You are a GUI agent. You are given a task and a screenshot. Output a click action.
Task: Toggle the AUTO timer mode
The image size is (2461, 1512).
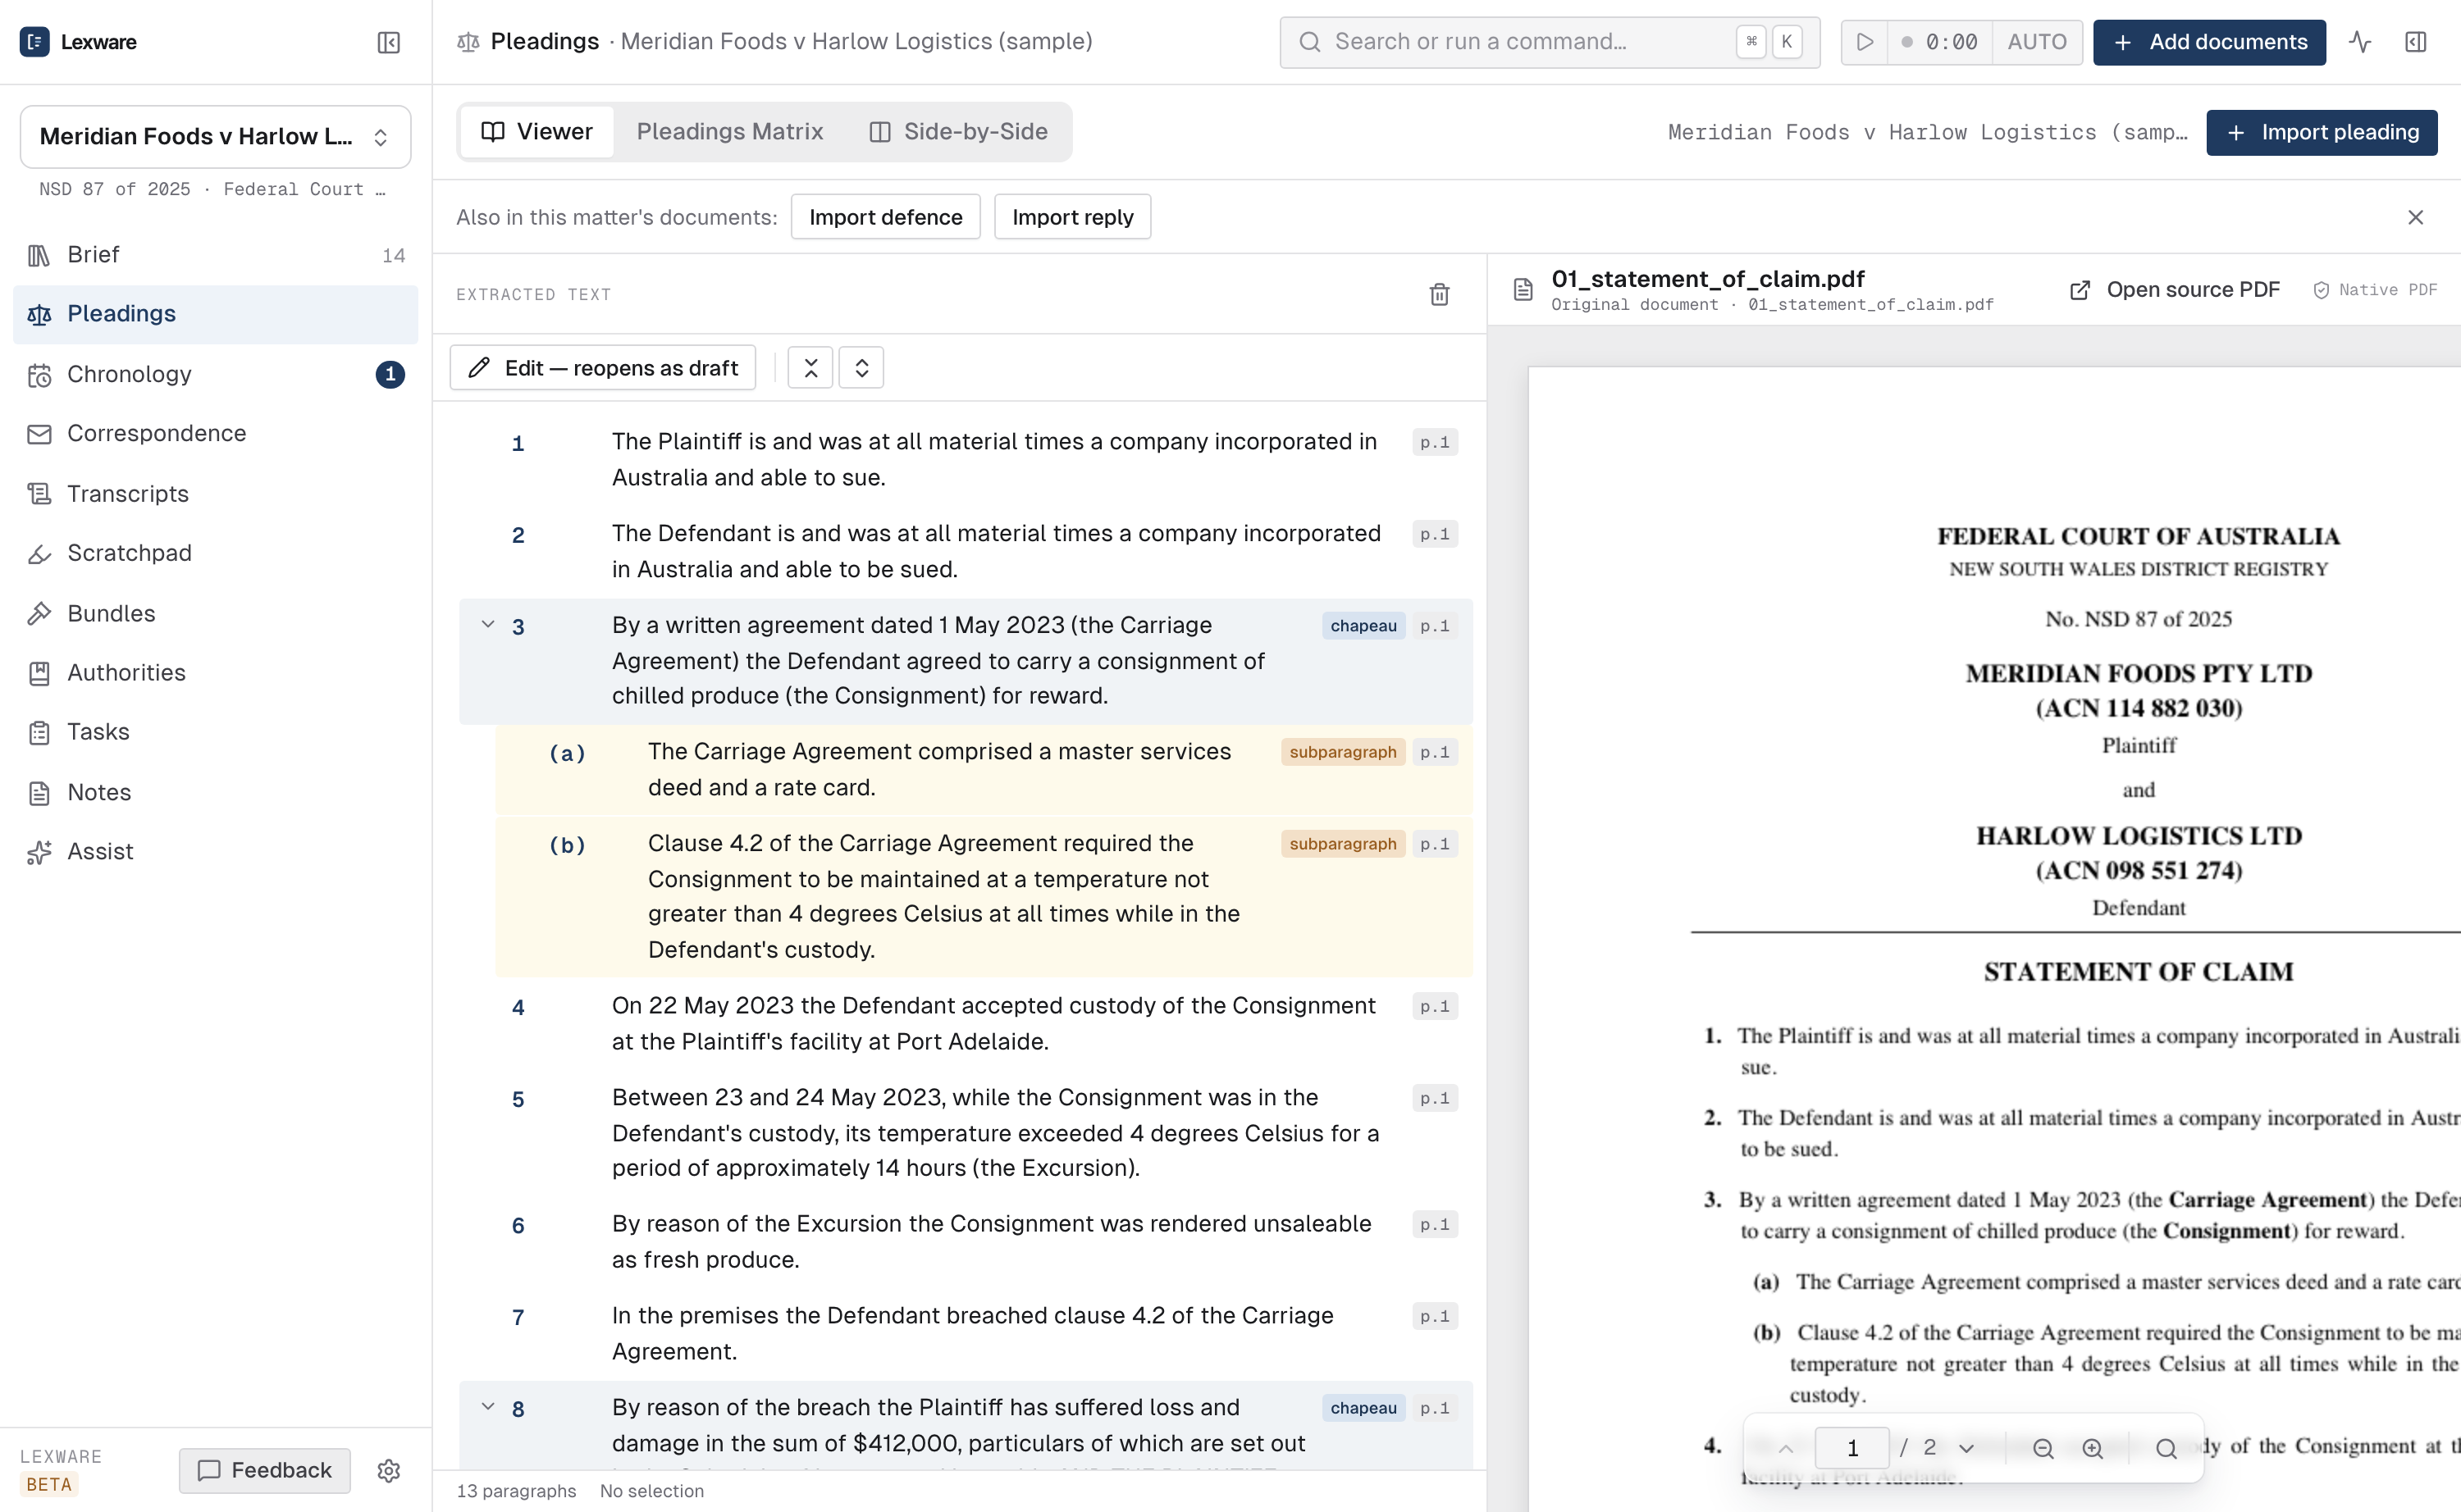[2037, 42]
